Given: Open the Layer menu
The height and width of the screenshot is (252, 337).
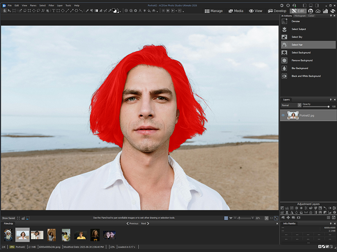Looking at the screenshot, I should [x=59, y=5].
